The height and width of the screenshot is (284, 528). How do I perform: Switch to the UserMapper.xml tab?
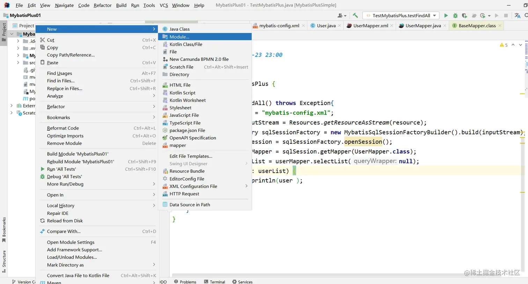point(370,25)
